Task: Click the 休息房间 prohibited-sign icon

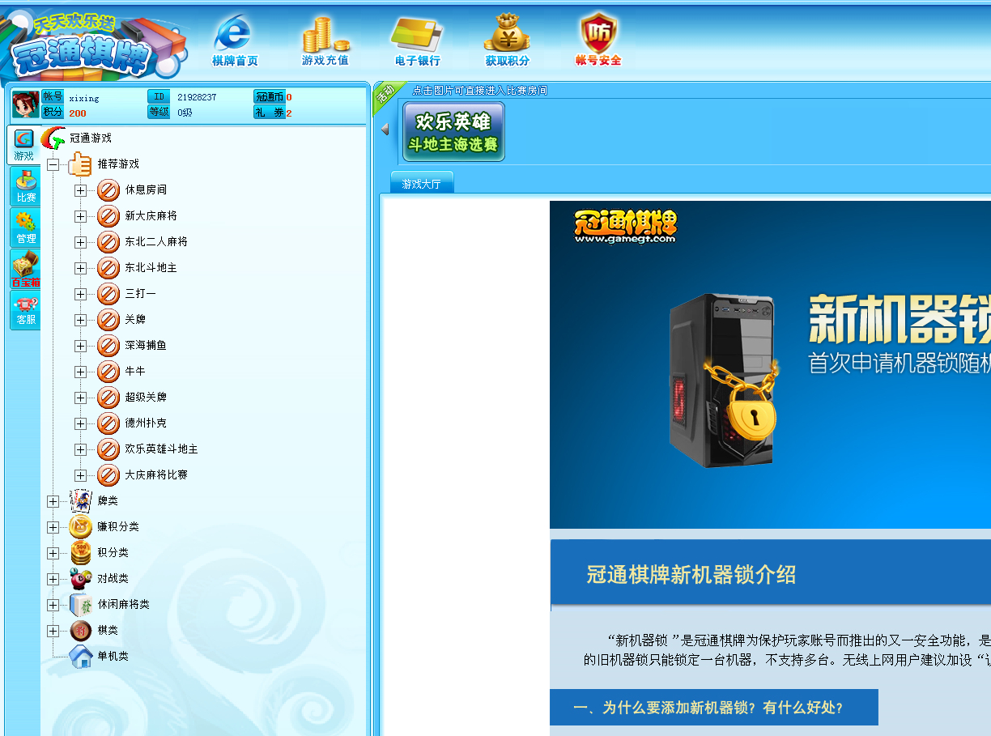Action: (x=108, y=190)
